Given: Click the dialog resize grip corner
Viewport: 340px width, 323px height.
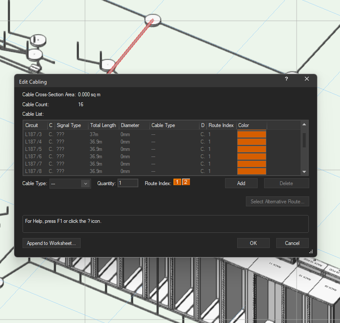Looking at the screenshot, I should pos(311,251).
